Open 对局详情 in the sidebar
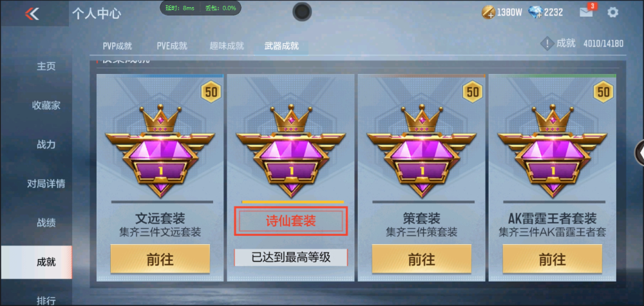644x306 pixels. [x=46, y=184]
